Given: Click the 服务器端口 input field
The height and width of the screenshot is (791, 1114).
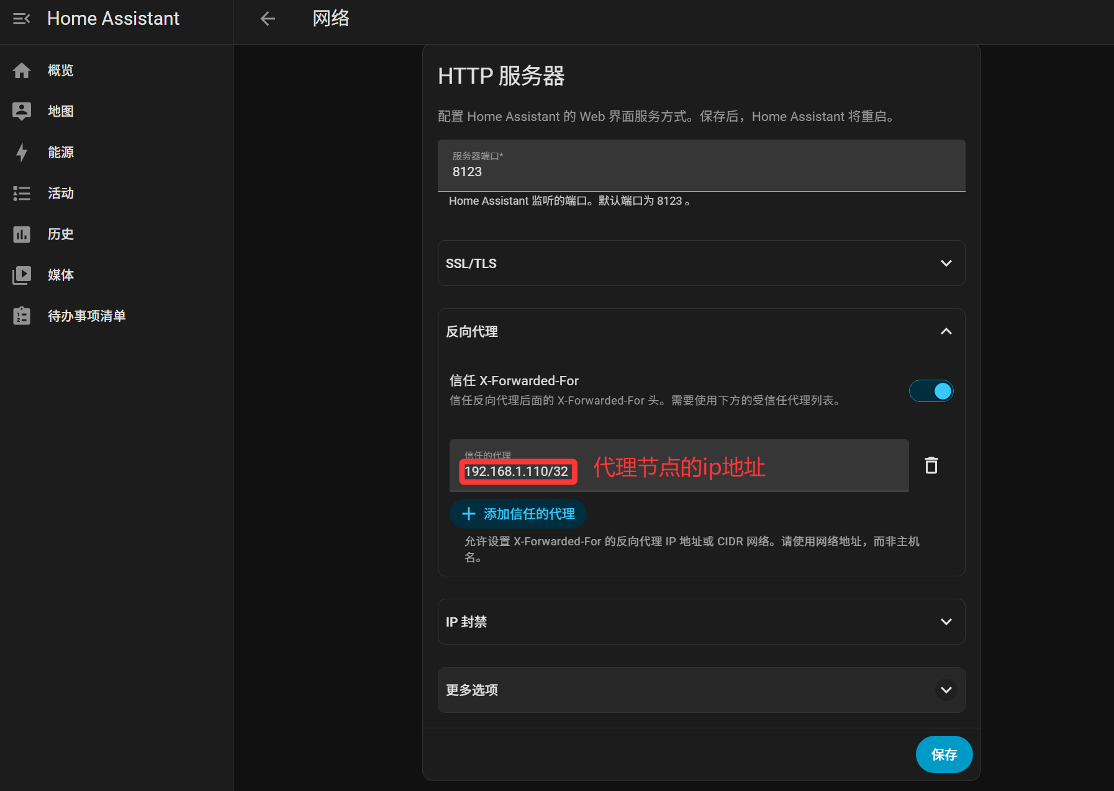Looking at the screenshot, I should point(702,166).
